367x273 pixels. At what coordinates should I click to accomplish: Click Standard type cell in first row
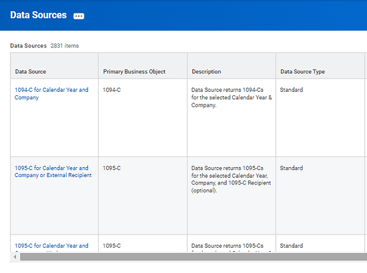[x=291, y=90]
